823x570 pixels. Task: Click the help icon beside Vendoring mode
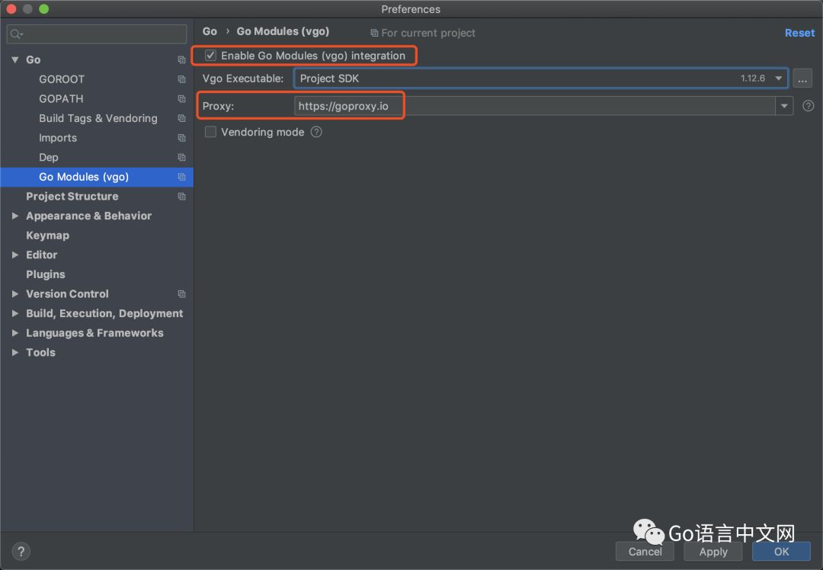tap(316, 132)
